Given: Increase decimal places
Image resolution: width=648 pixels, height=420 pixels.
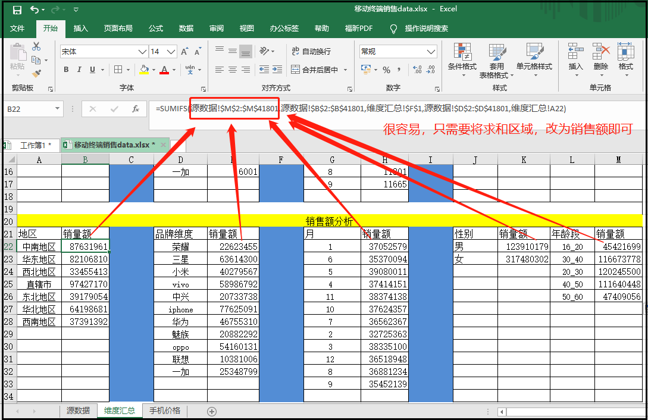Looking at the screenshot, I should [x=417, y=70].
